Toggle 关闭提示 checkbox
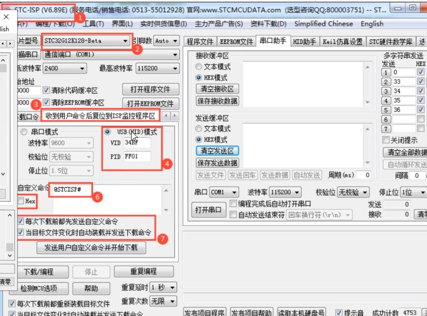Viewport: 427px width, 316px height. pos(386,140)
